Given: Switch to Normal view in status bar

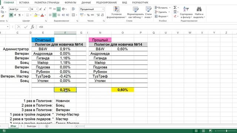Looking at the screenshot, I should tap(196, 131).
